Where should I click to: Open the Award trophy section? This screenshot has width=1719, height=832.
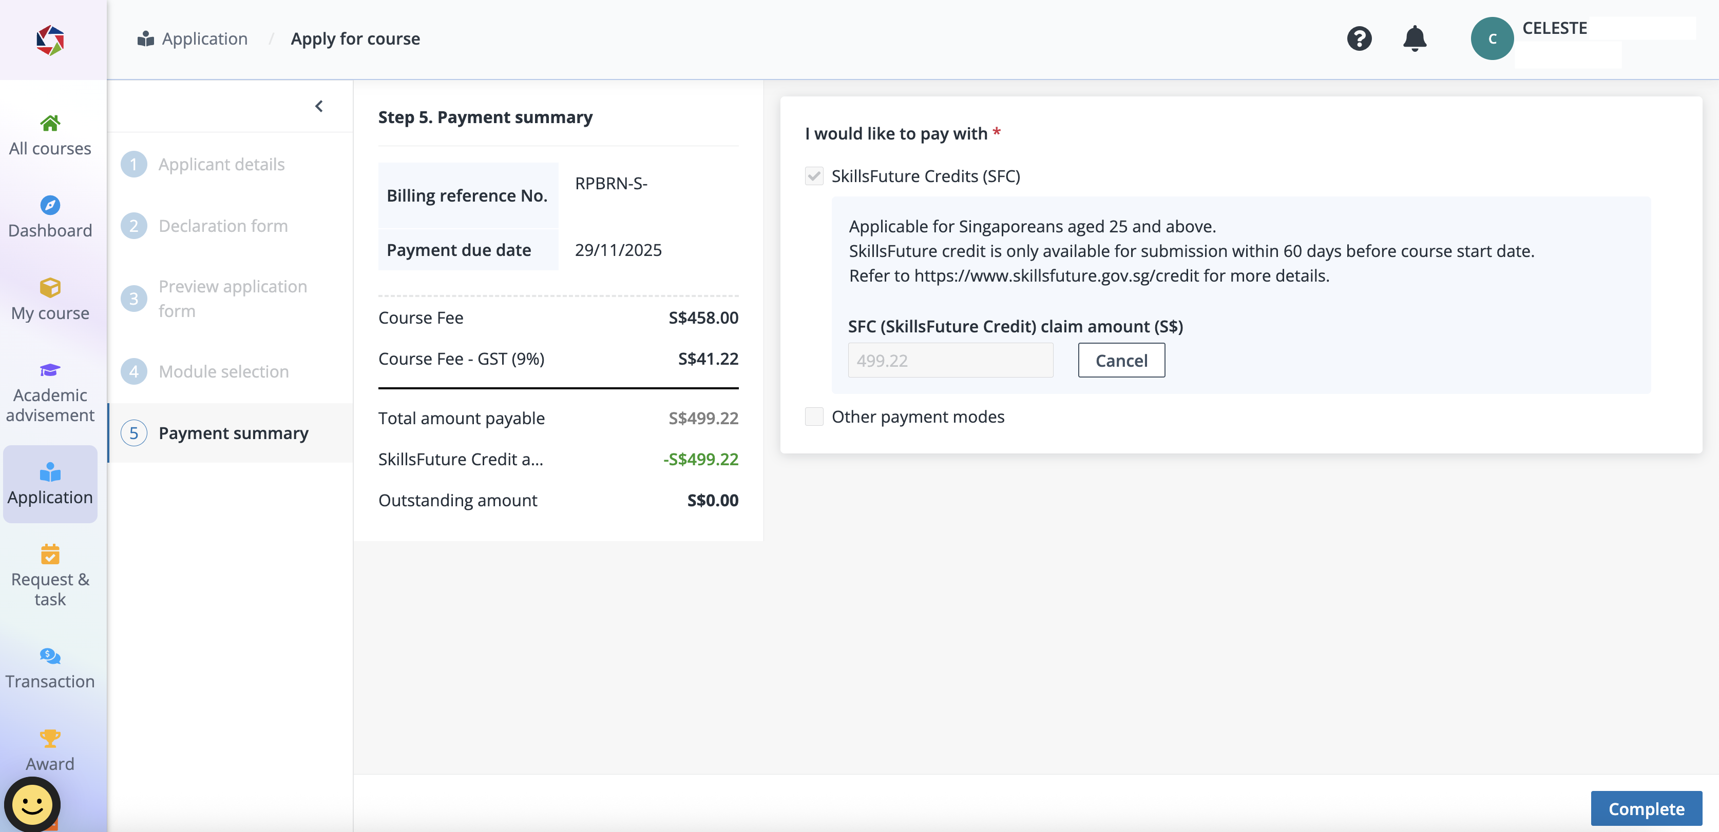(50, 750)
